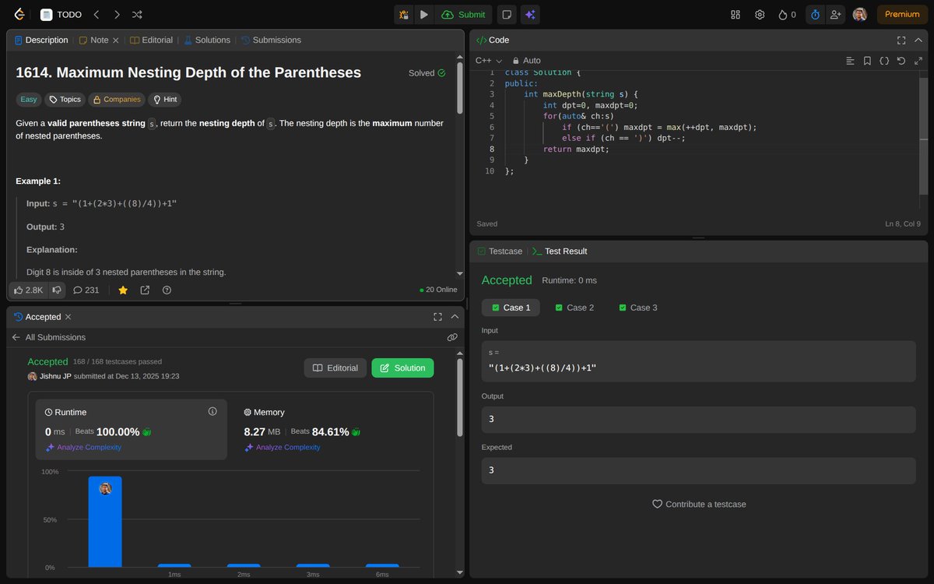934x584 pixels.
Task: Expand the Companies tag
Action: [116, 100]
